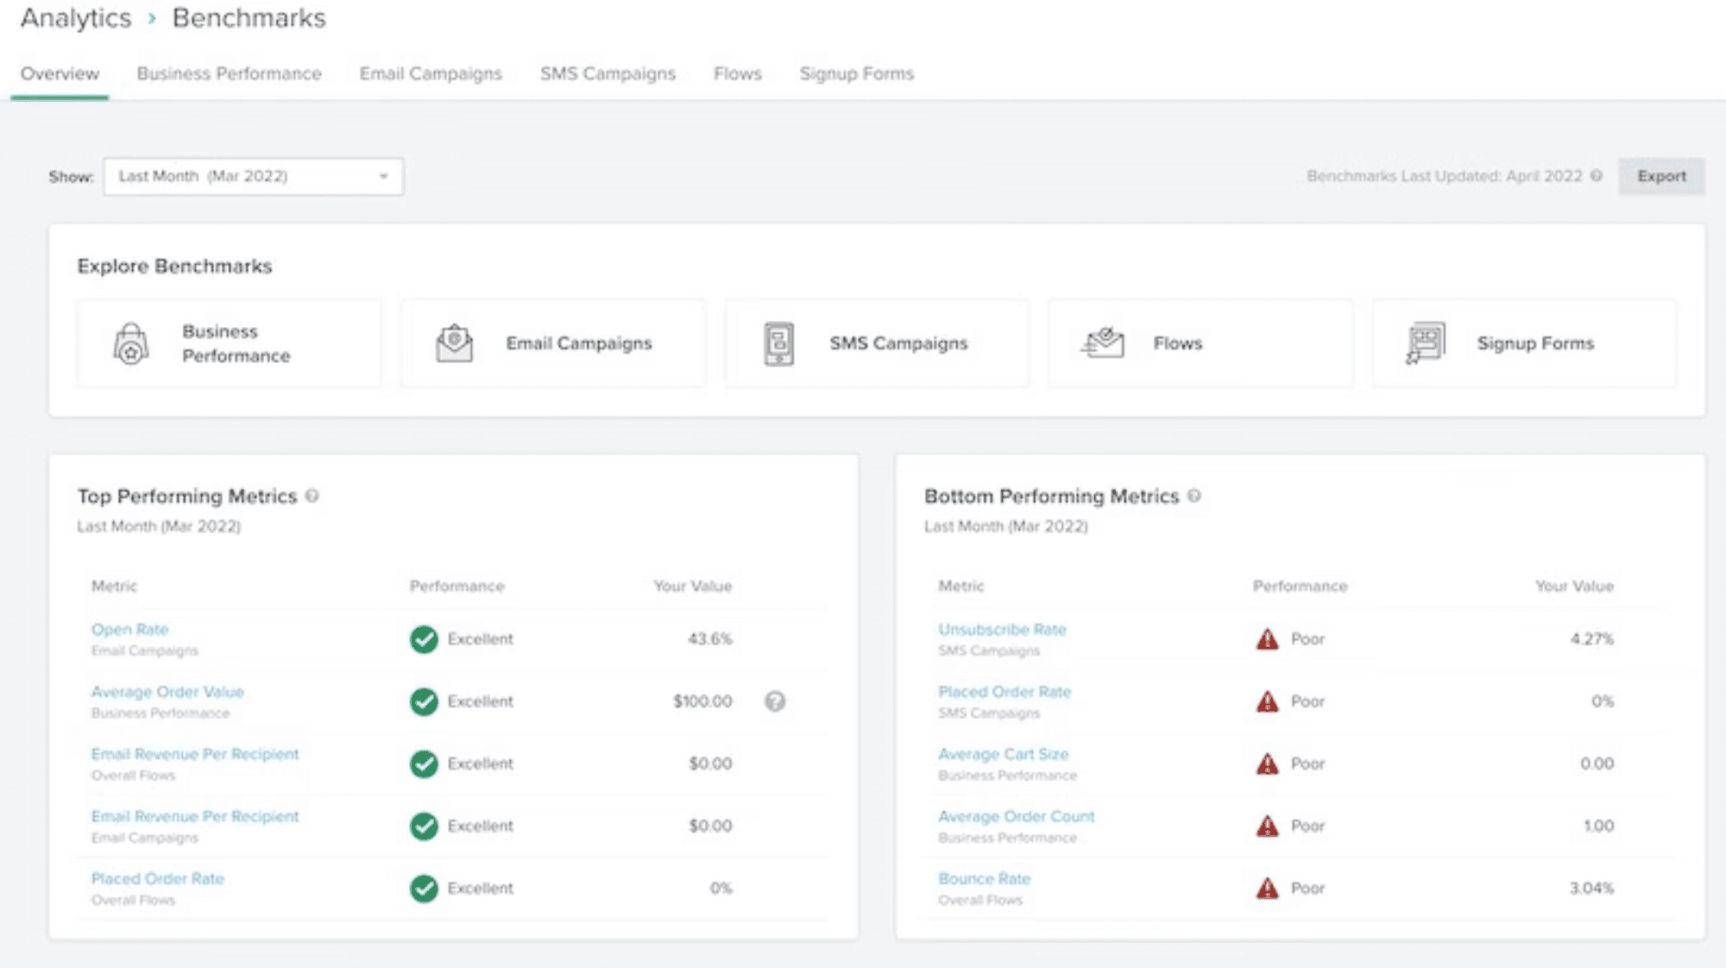The height and width of the screenshot is (968, 1726).
Task: Switch to the Business Performance tab
Action: [229, 74]
